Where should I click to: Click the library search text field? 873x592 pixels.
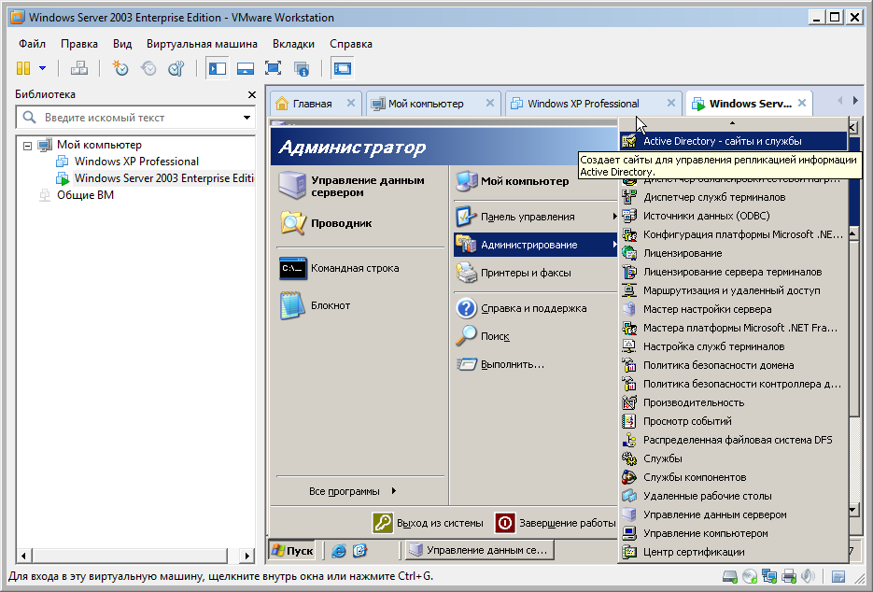[134, 118]
